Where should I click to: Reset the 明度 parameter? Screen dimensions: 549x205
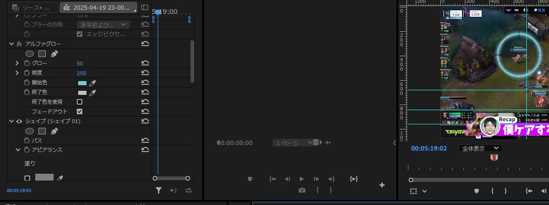pos(145,73)
